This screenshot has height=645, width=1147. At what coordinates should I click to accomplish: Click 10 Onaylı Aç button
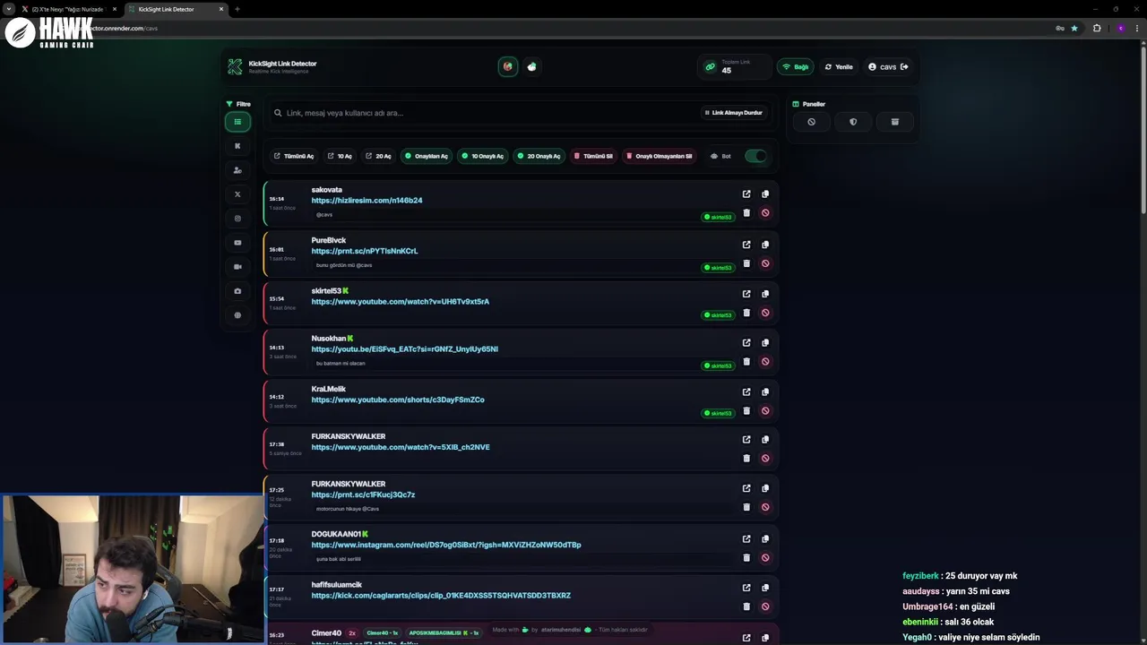(482, 156)
